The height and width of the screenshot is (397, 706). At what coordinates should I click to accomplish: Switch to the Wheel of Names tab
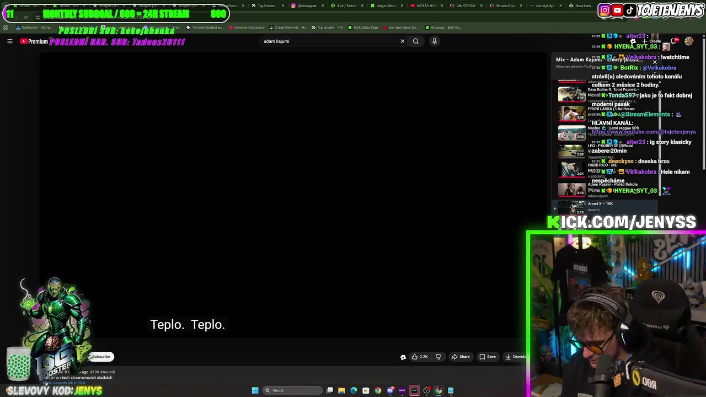[x=506, y=6]
